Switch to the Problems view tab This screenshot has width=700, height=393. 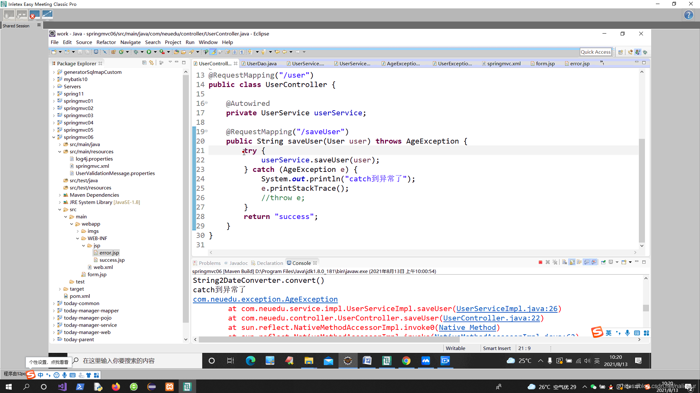click(207, 263)
